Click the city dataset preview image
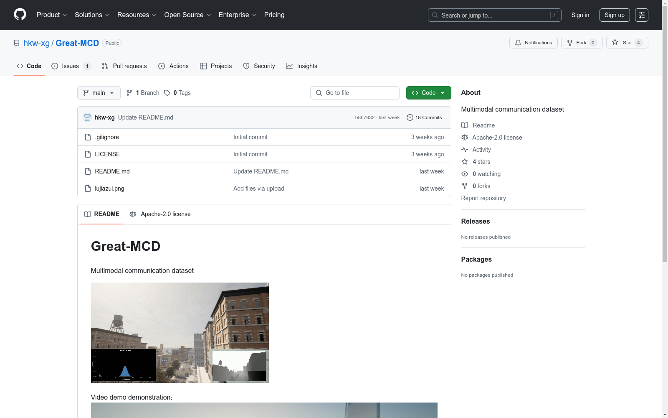 point(180,333)
